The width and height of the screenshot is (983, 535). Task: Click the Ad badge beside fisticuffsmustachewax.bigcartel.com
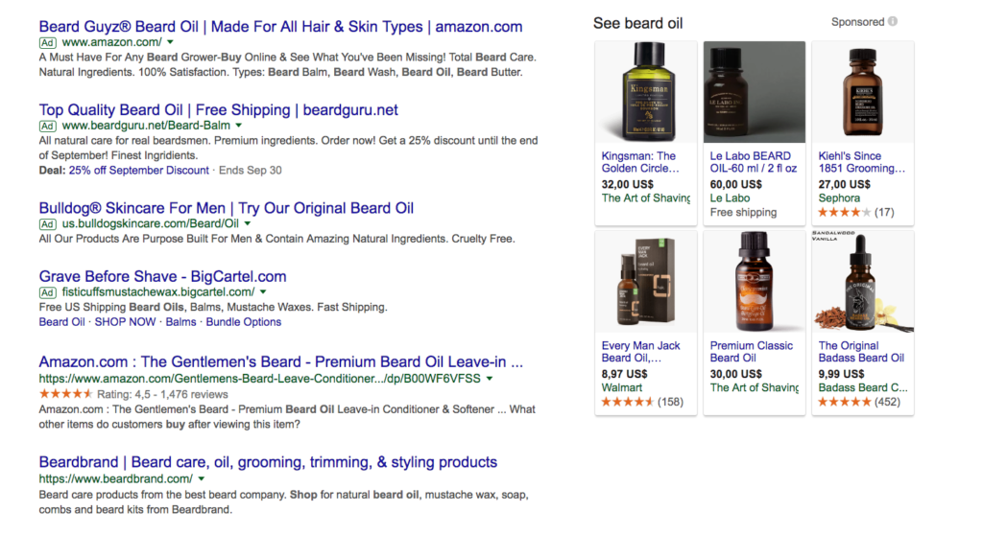48,292
